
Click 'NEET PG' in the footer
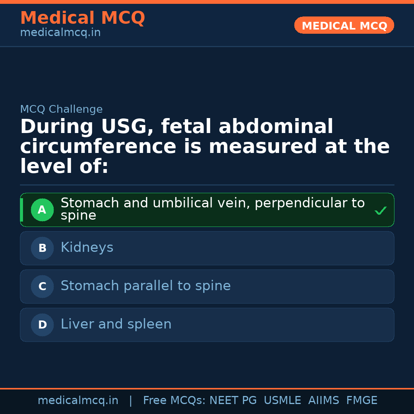click(x=233, y=401)
